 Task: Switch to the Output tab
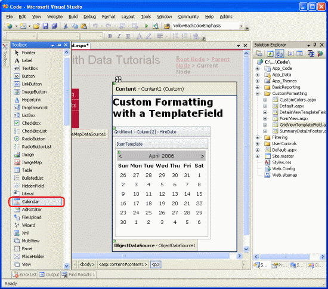(49, 274)
